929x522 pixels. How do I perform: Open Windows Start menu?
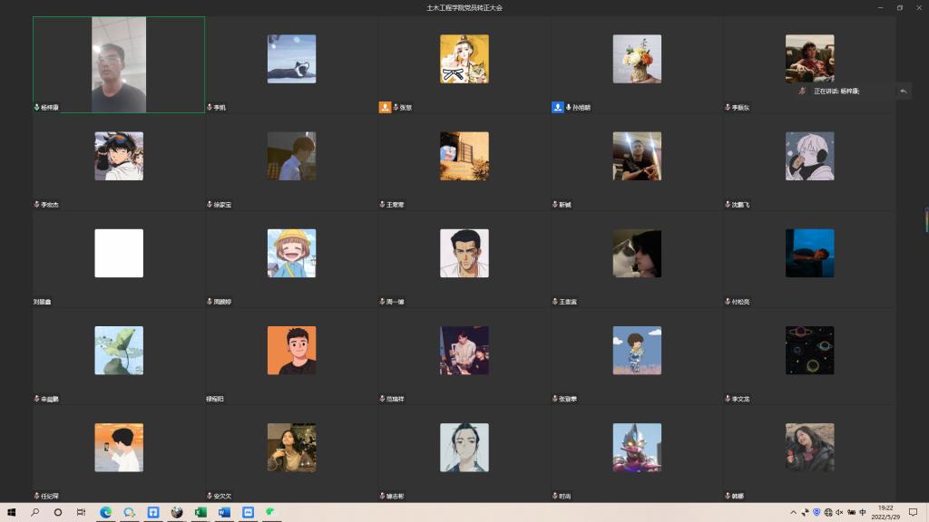pos(12,512)
